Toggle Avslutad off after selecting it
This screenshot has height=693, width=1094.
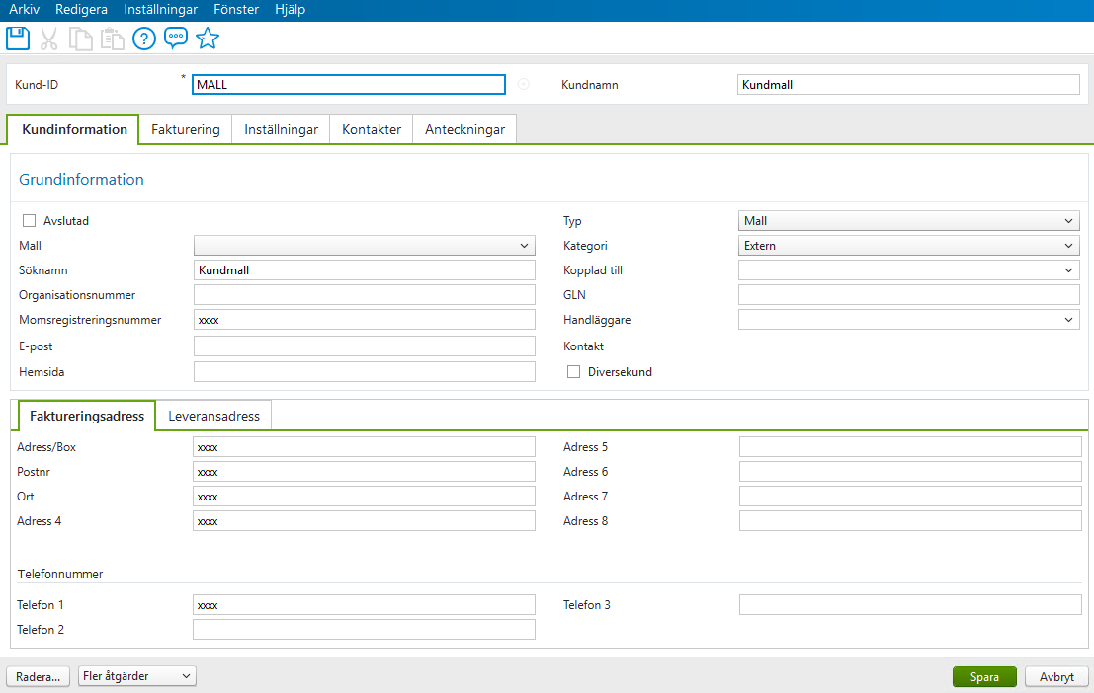point(29,220)
